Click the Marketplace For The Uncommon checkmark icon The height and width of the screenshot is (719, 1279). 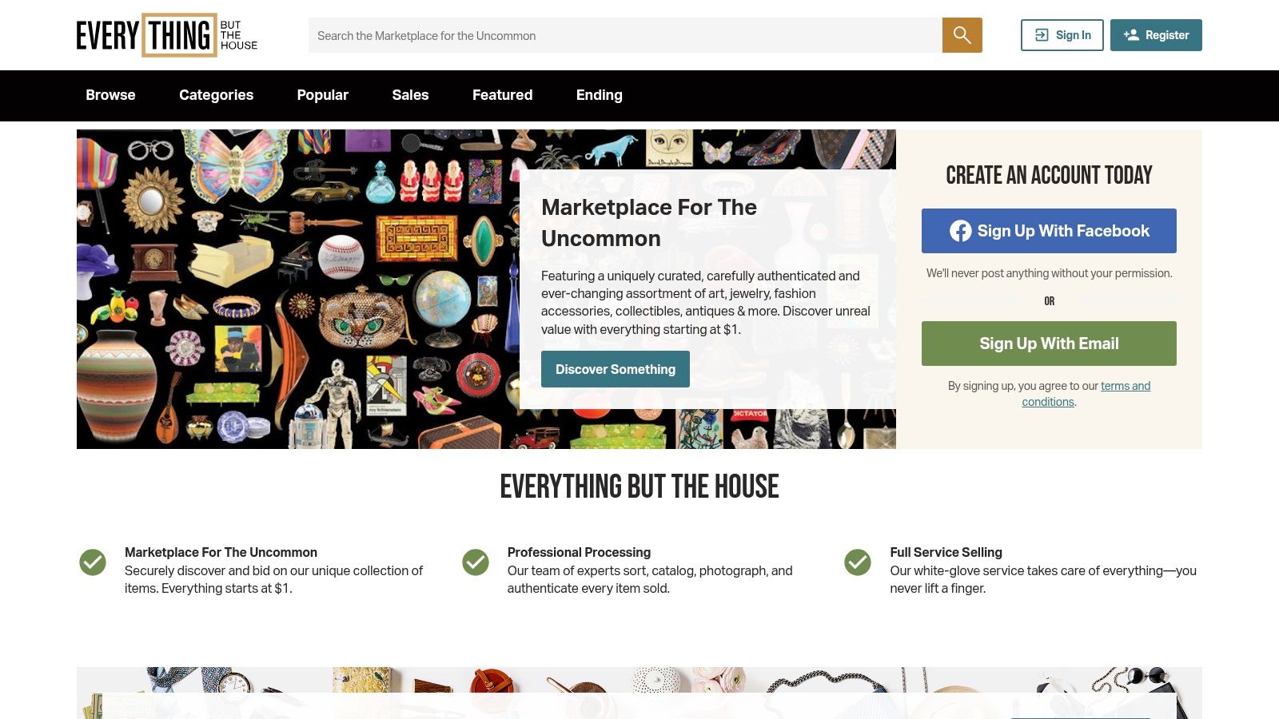coord(93,562)
